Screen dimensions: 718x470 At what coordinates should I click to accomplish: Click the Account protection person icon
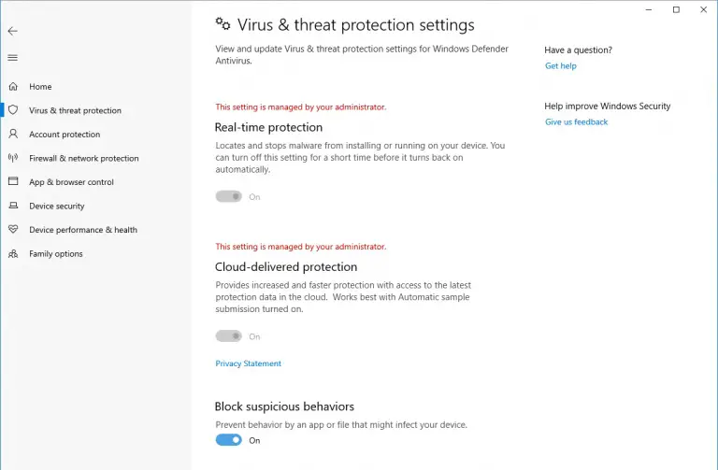pos(13,135)
